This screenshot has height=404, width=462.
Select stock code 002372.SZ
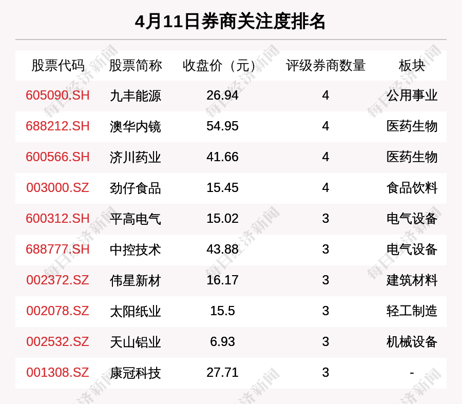(57, 280)
